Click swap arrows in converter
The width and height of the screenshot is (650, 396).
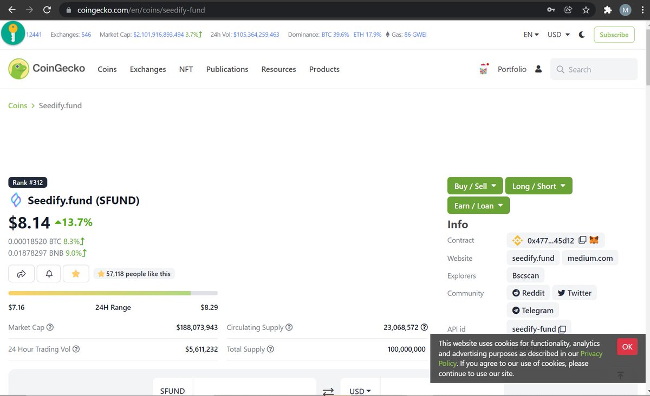point(328,391)
